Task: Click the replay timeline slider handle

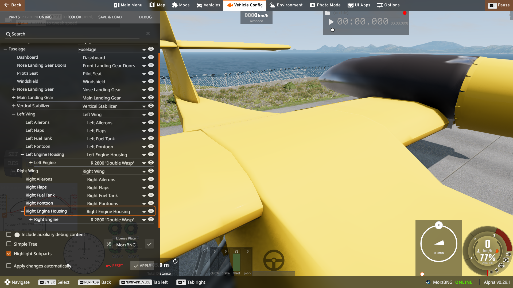Action: 333,30
